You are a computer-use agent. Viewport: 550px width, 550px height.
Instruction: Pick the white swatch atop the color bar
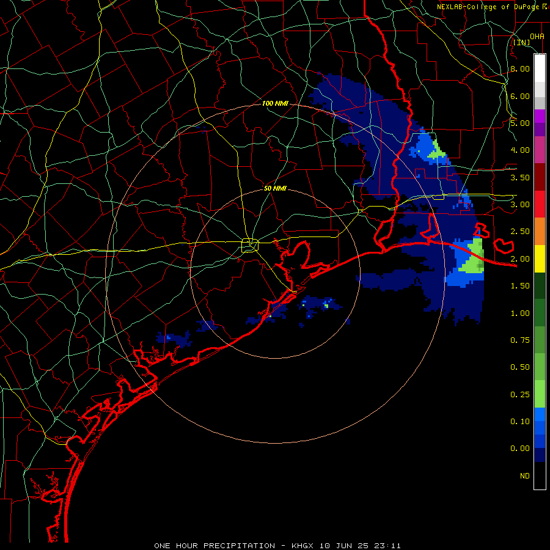540,68
